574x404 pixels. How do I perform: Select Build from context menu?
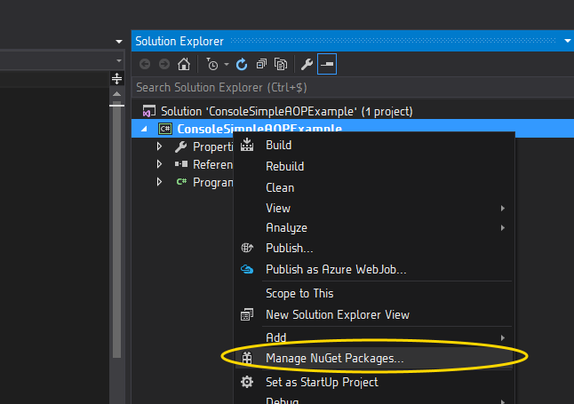tap(374, 146)
